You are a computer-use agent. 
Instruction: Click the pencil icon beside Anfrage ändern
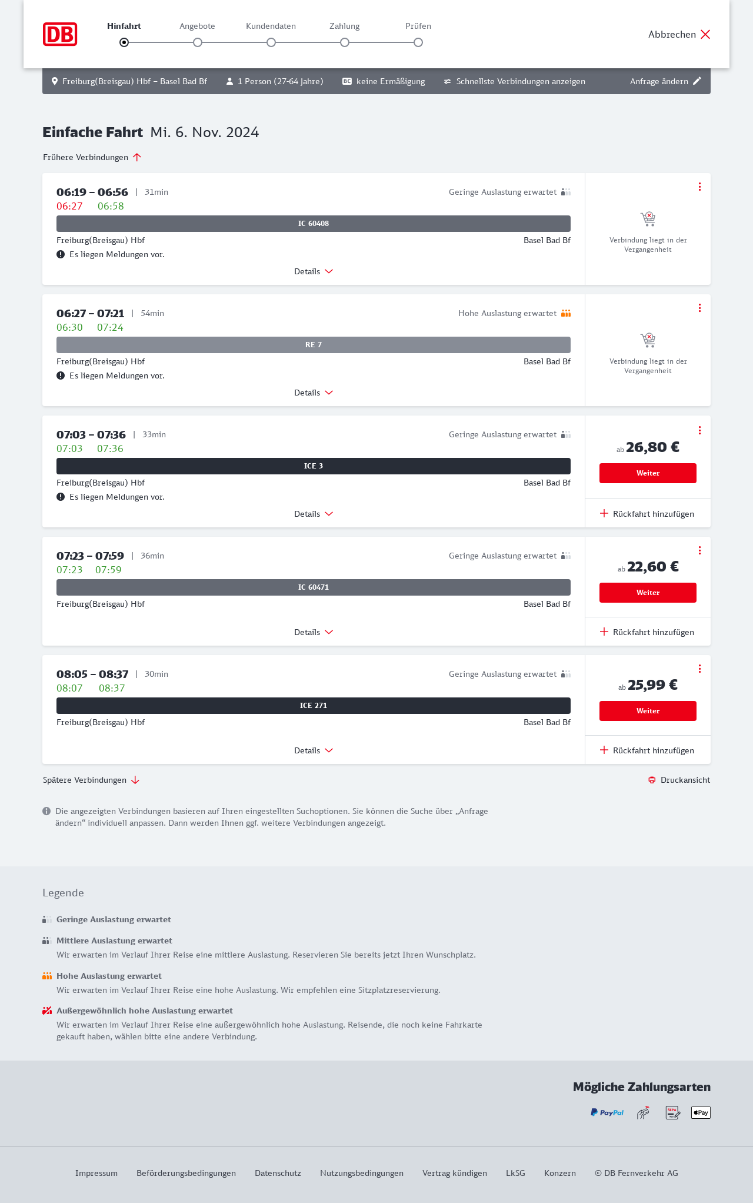697,81
